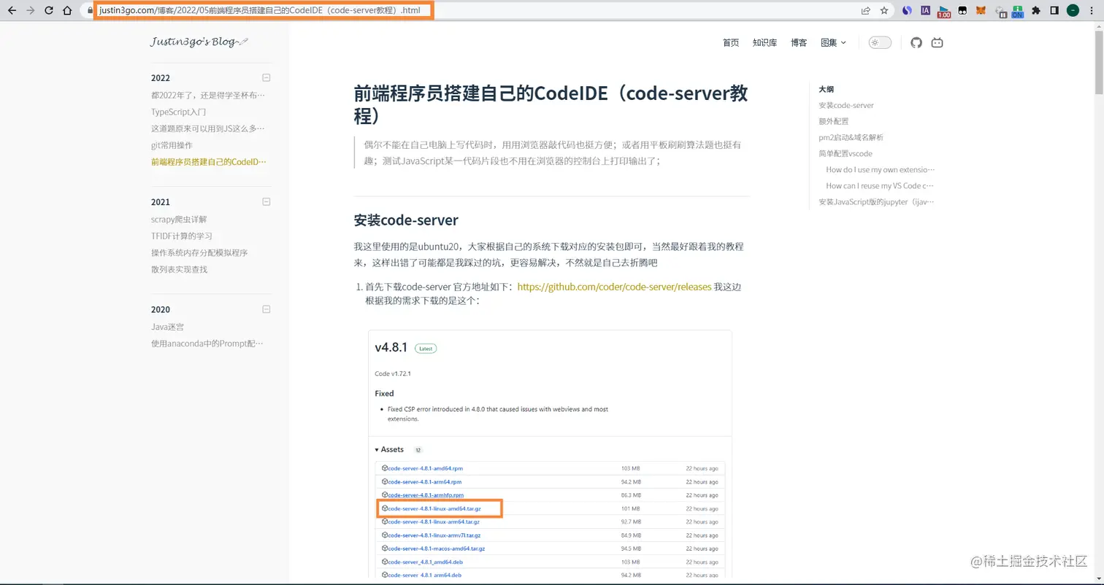Open sidebar post 操作系统内存分配模拟程序
The image size is (1104, 585).
199,252
